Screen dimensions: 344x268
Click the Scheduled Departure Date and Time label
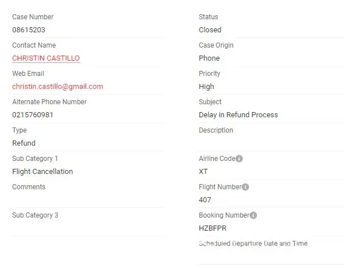253,244
